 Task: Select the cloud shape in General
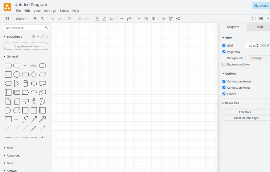coord(34,83)
